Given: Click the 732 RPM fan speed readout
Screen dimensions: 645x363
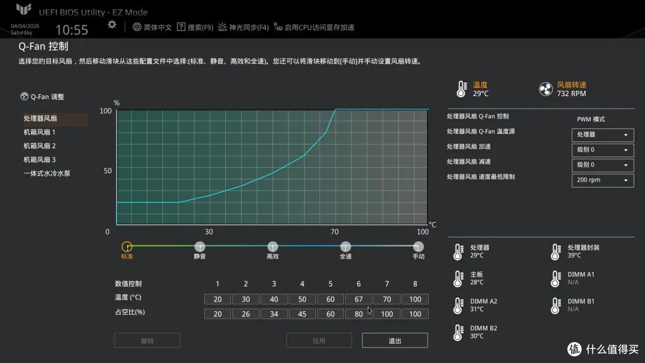Looking at the screenshot, I should [x=572, y=94].
